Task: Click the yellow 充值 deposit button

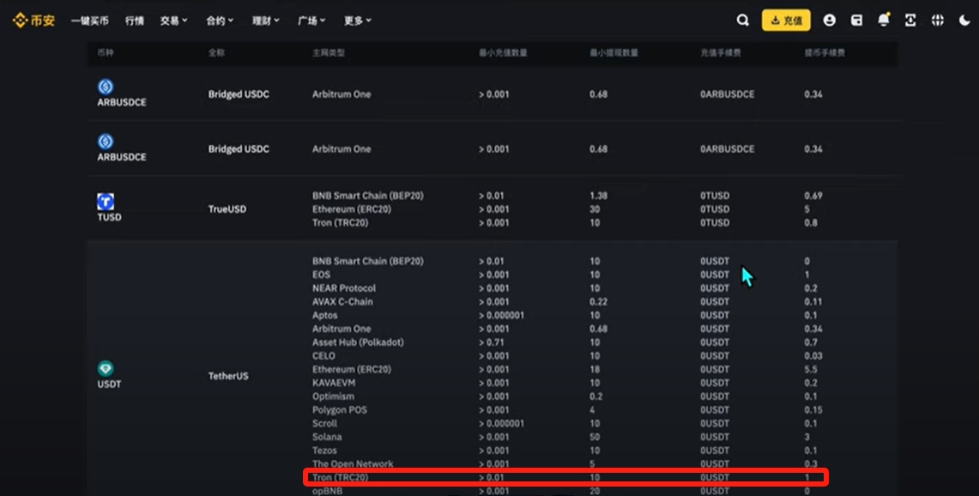Action: click(786, 21)
